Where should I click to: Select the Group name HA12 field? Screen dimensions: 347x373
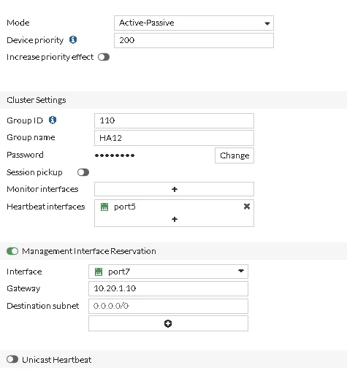coord(174,138)
